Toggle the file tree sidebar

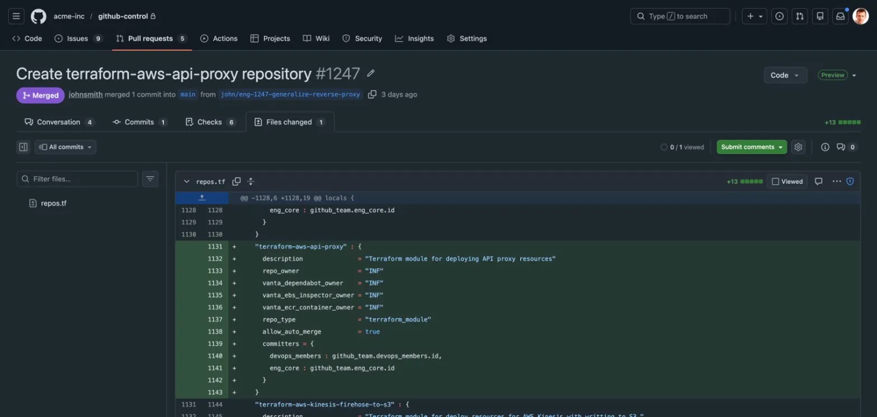coord(23,147)
